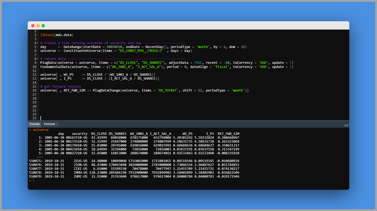Click line number 23 in the gutter

tap(34, 118)
